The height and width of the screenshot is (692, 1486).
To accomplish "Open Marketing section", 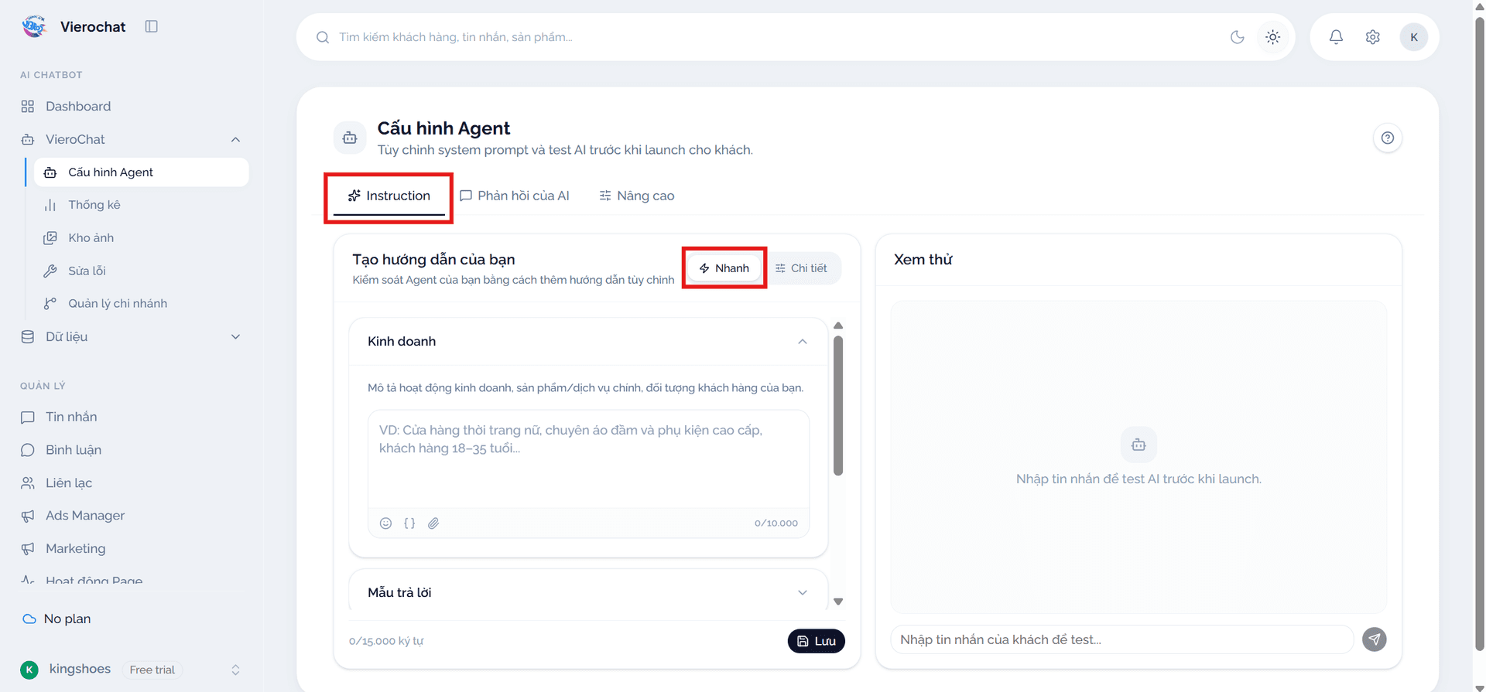I will point(132,549).
